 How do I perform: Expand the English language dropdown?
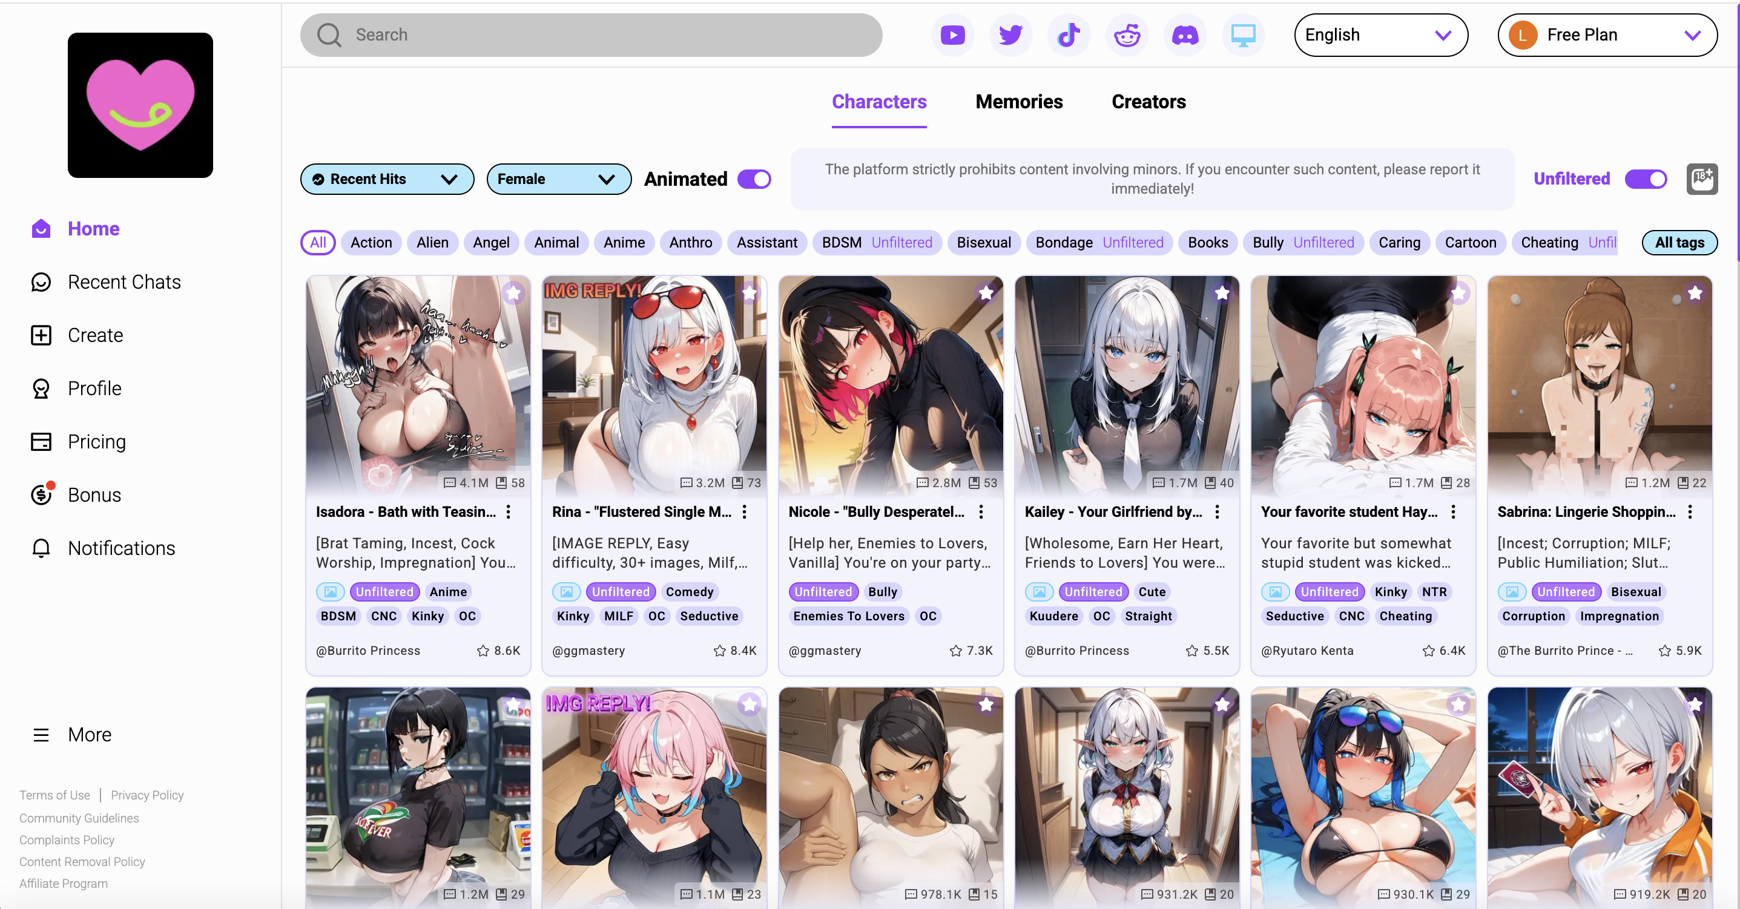point(1377,34)
